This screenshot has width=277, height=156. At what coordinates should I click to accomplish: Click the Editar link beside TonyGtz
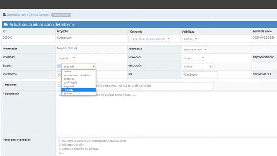coord(72,48)
